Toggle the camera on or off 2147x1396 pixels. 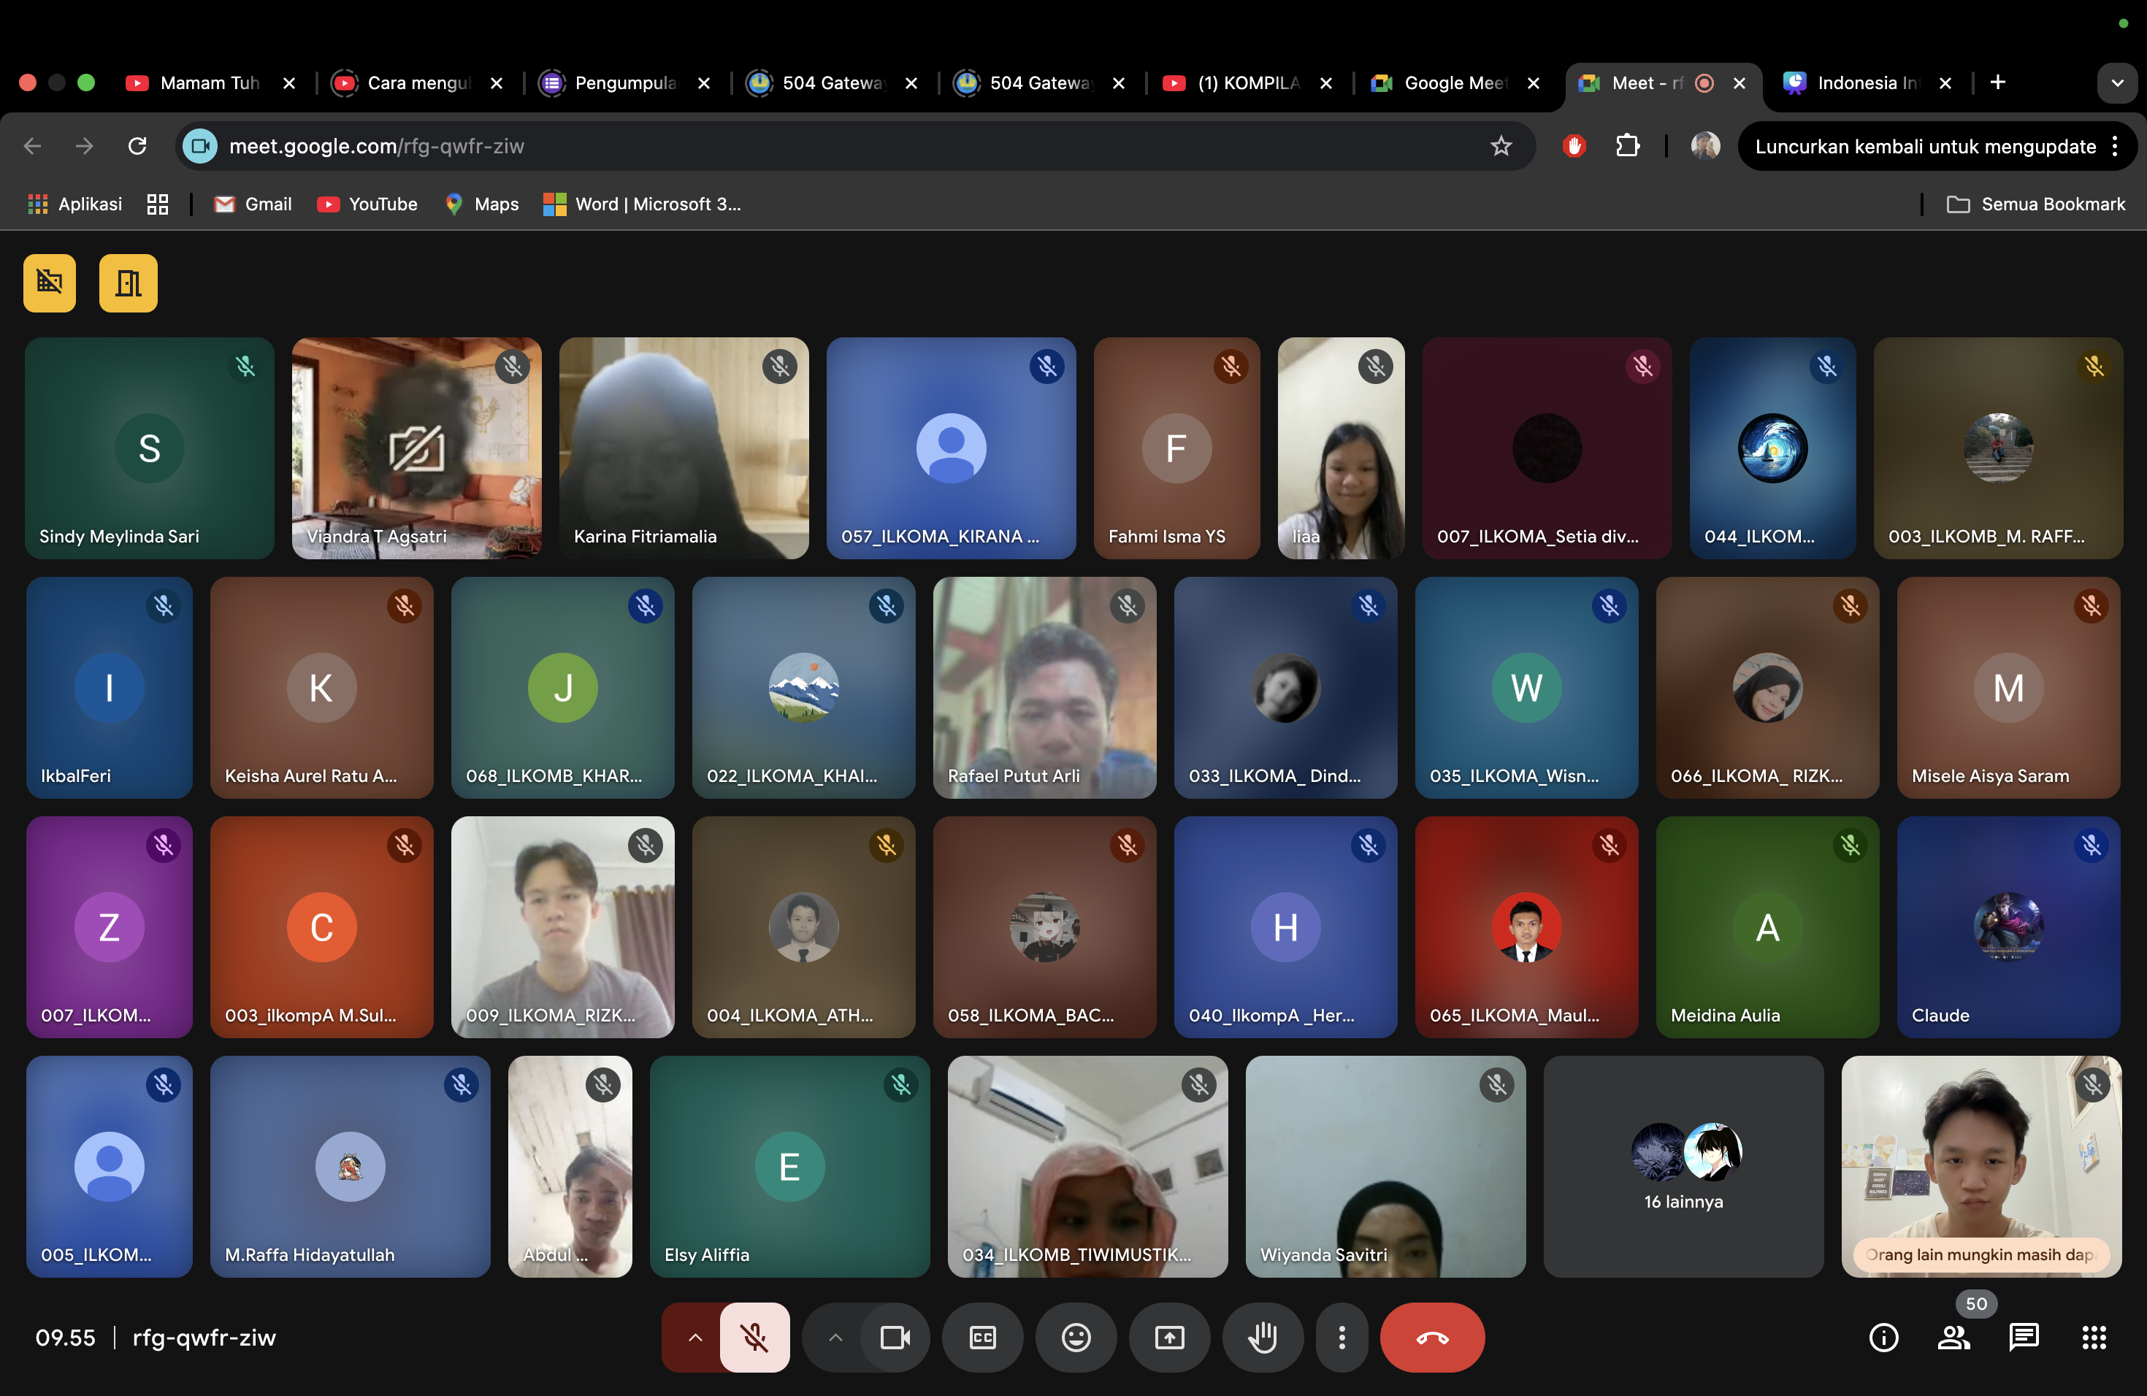(x=895, y=1338)
